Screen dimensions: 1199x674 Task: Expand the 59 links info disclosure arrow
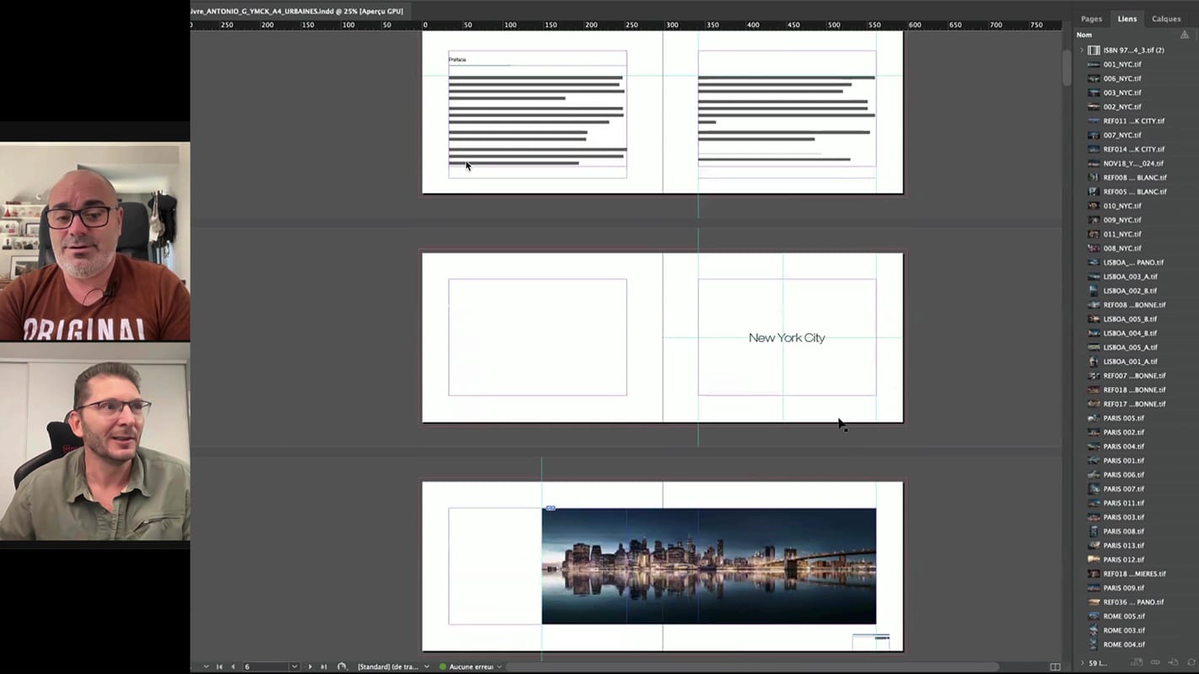click(1083, 663)
